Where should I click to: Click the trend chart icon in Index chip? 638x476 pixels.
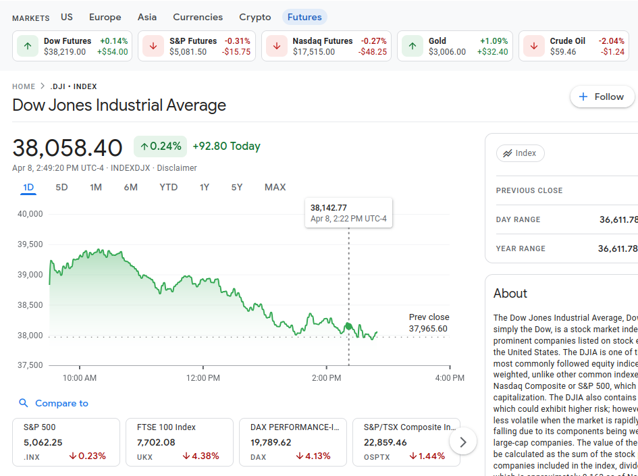coord(508,153)
